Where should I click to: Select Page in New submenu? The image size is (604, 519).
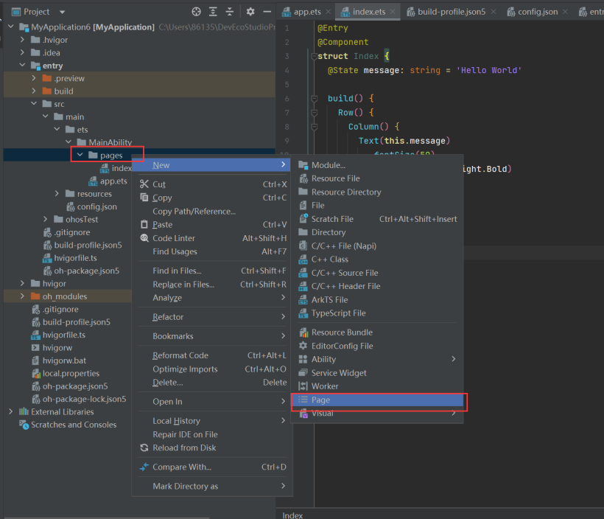(x=377, y=400)
